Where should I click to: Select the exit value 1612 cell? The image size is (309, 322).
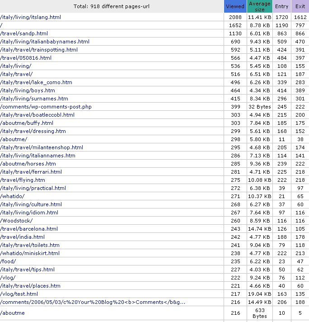coord(300,17)
